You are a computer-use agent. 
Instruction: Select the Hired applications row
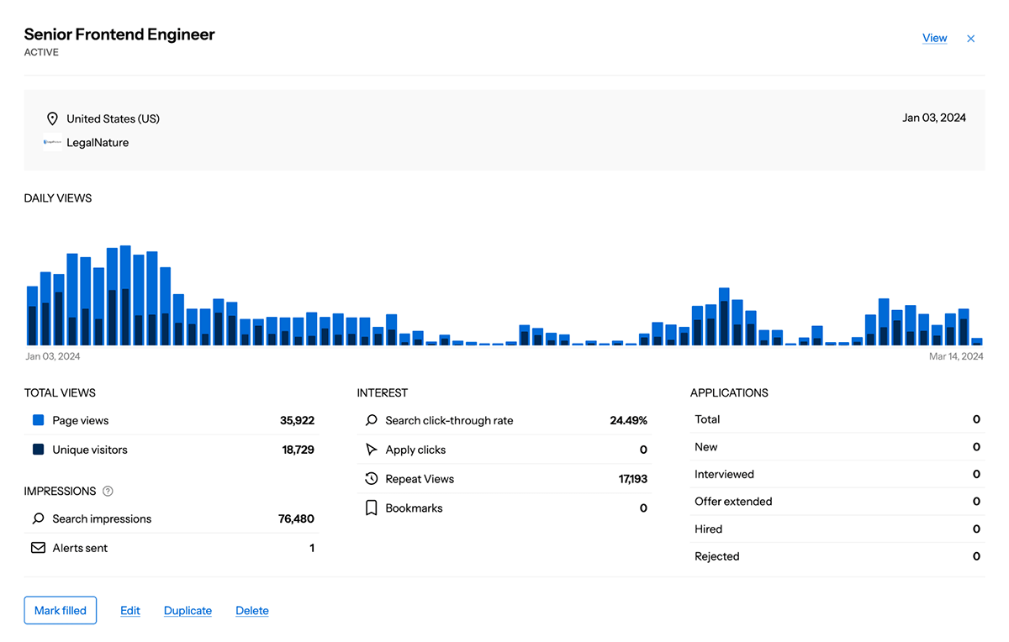pyautogui.click(x=837, y=529)
